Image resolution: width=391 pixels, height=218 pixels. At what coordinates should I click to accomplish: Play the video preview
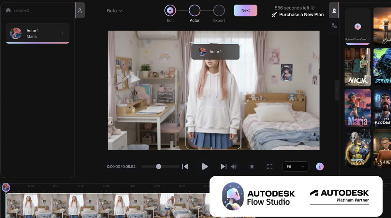pyautogui.click(x=205, y=167)
